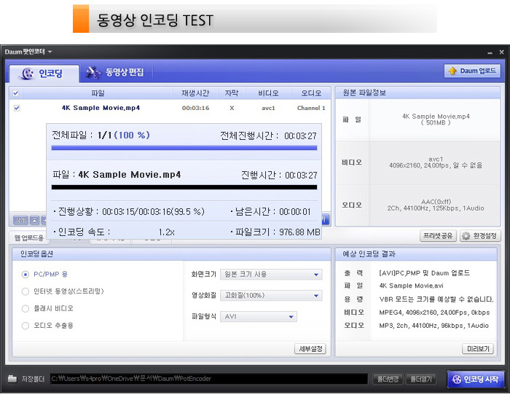Expand the 영상화질 dropdown
The height and width of the screenshot is (397, 510).
coord(271,295)
